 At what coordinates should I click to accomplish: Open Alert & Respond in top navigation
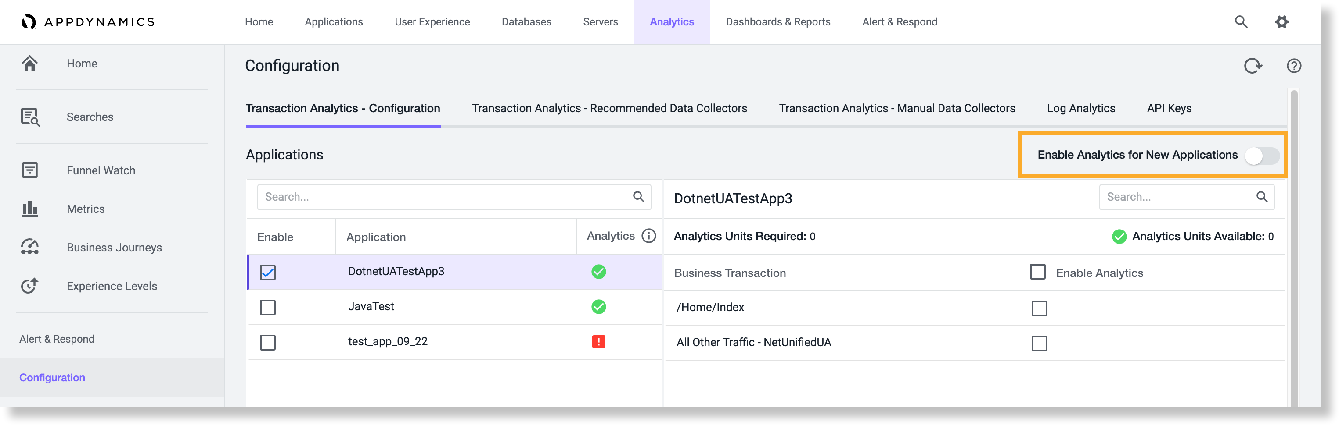tap(899, 22)
